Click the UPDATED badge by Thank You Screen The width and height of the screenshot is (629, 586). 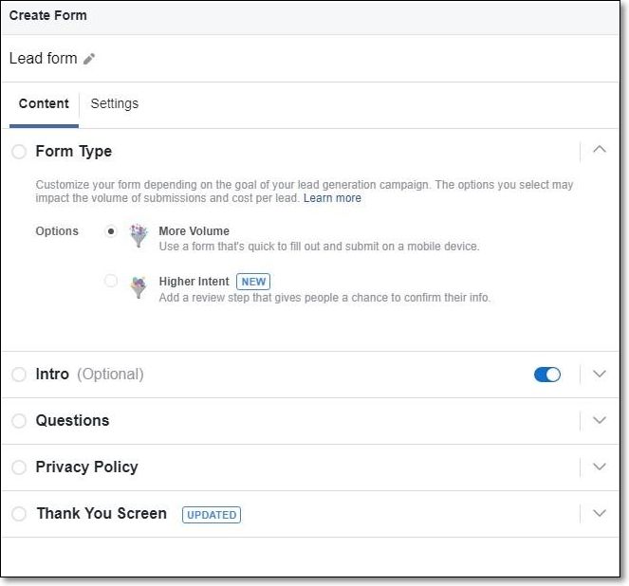(212, 515)
